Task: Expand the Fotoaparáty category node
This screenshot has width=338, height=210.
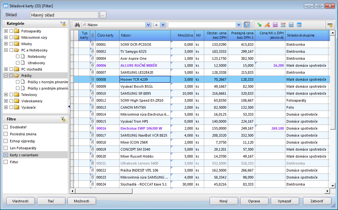Action: (6, 31)
